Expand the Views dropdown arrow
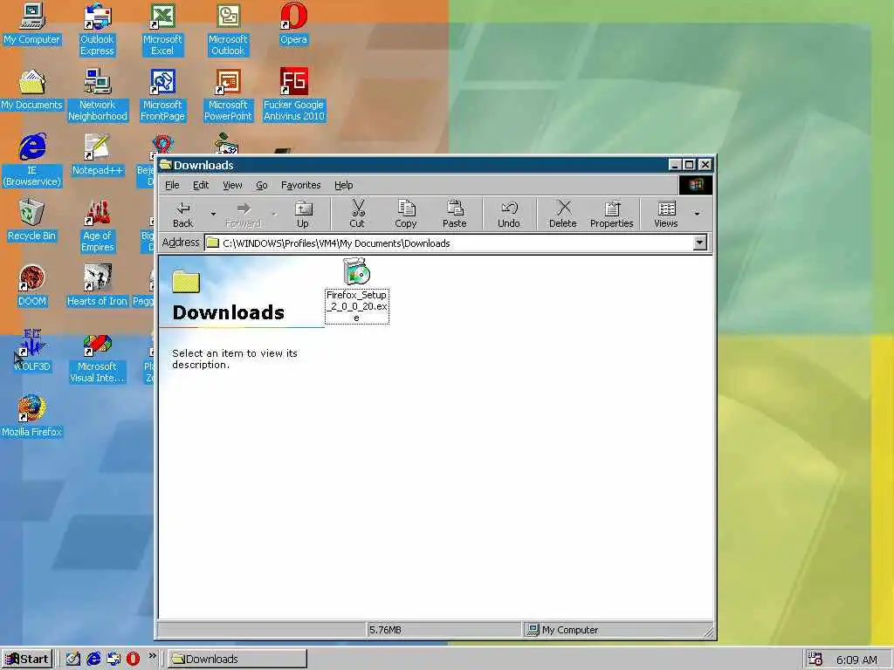The width and height of the screenshot is (894, 670). coord(697,215)
